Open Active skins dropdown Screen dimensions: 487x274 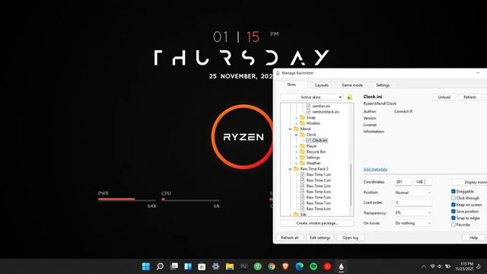pos(312,97)
